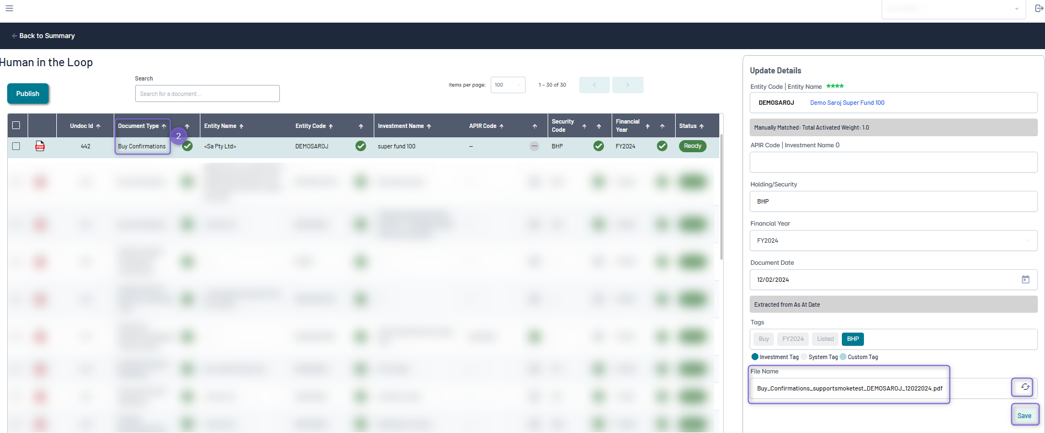The height and width of the screenshot is (433, 1045).
Task: Regenerate file name with refresh icon
Action: pyautogui.click(x=1025, y=387)
